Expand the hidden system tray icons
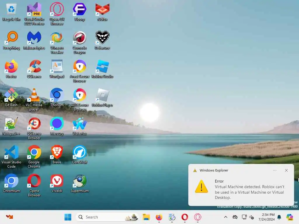The image size is (299, 224). point(226,217)
